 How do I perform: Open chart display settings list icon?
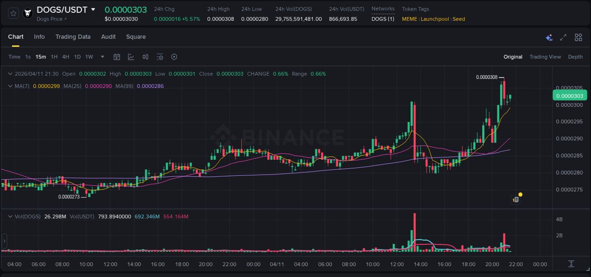click(160, 57)
